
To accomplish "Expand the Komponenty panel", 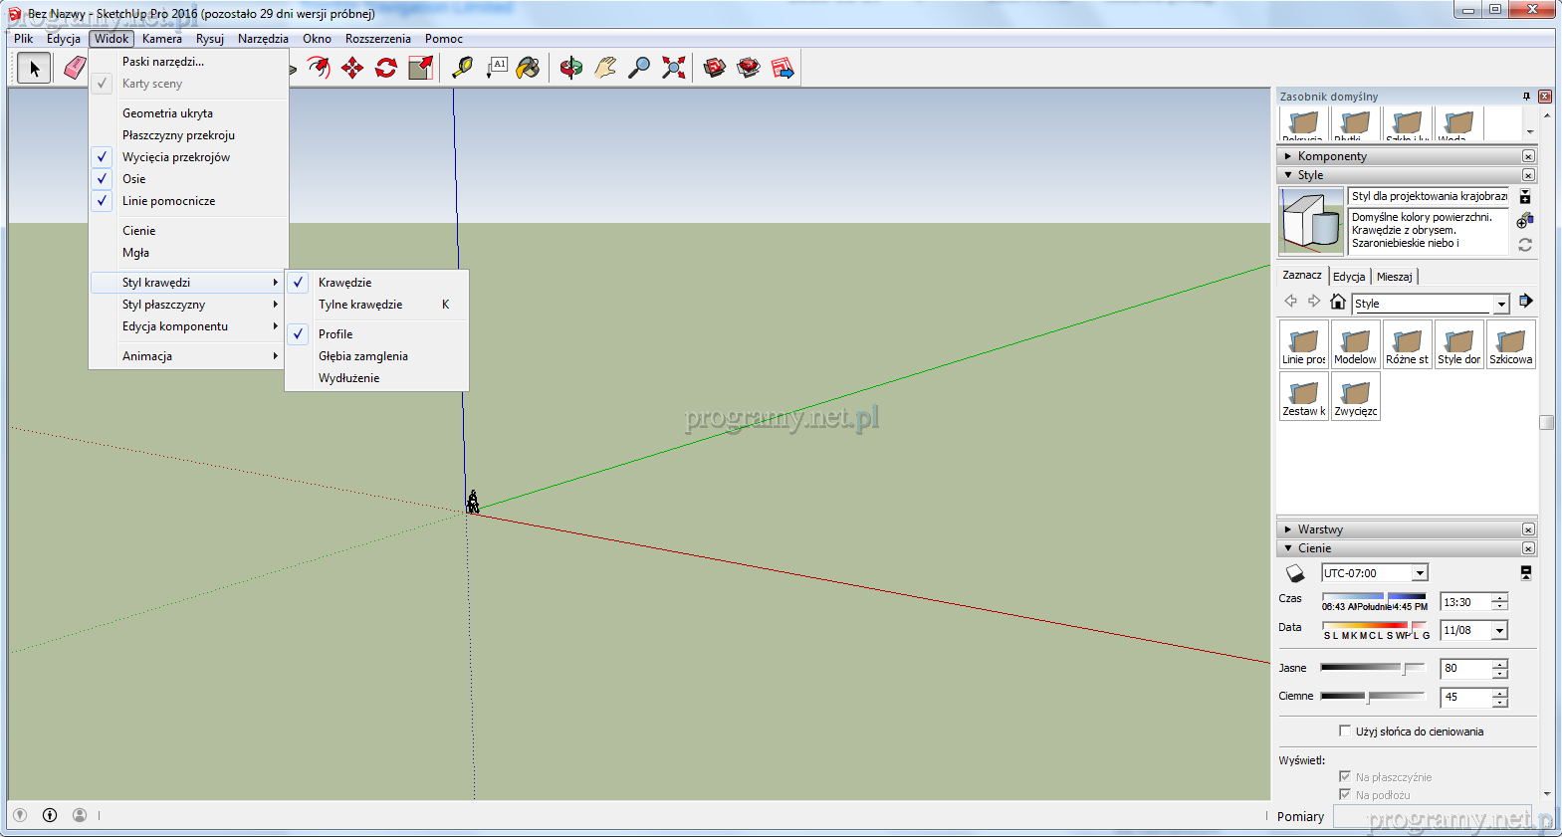I will point(1332,156).
